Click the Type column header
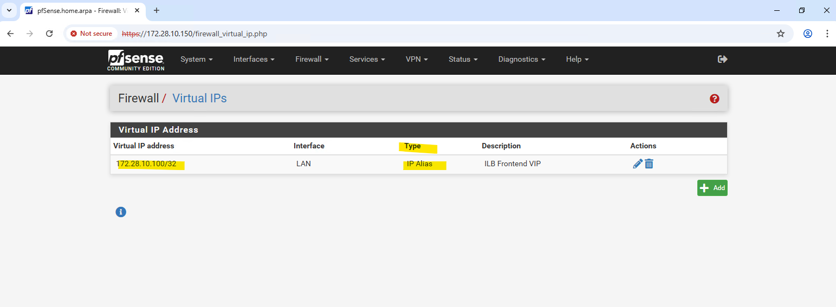Viewport: 836px width, 307px height. pyautogui.click(x=412, y=146)
